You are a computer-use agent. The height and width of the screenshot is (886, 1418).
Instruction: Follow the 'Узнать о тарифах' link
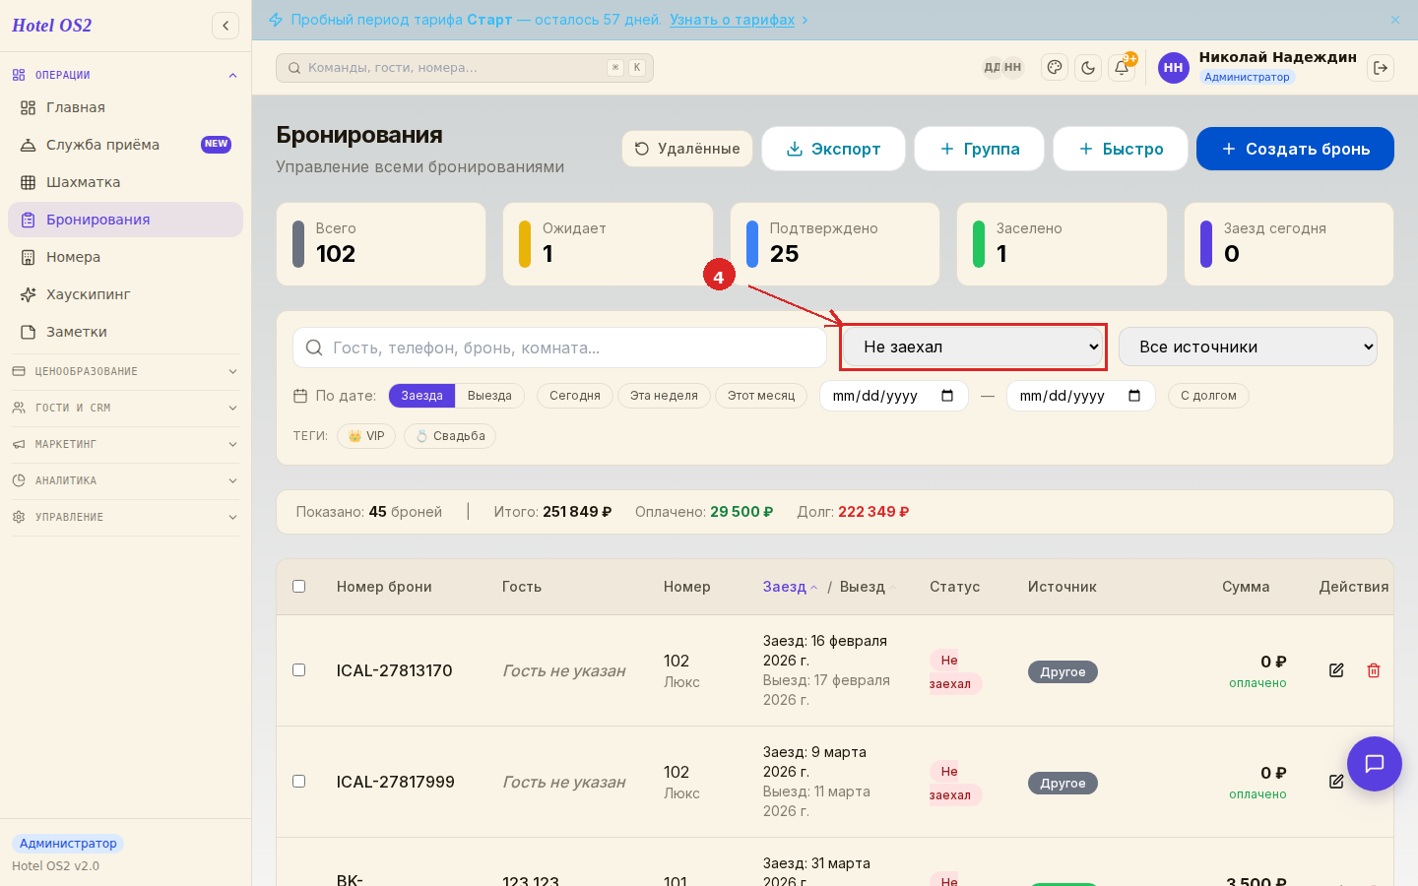732,20
